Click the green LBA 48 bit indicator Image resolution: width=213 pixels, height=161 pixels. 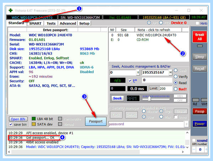pos(34,119)
